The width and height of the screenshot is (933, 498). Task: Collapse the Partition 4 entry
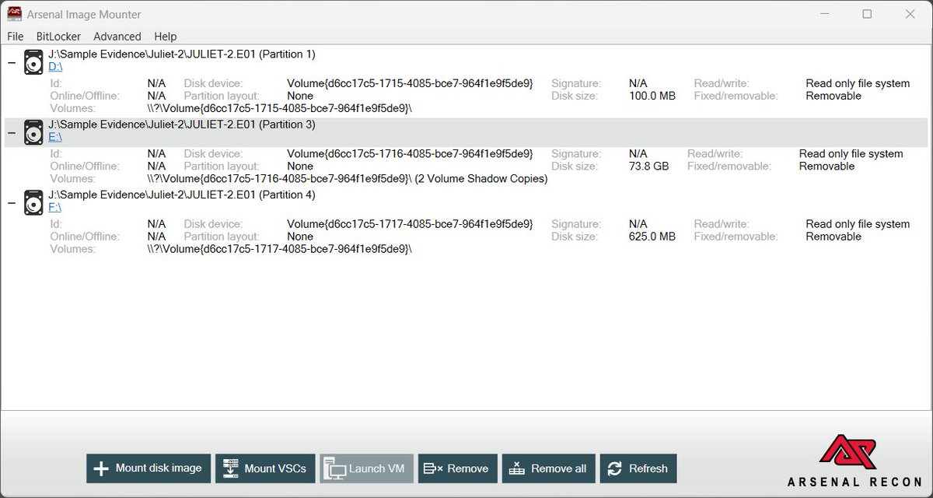coord(12,203)
